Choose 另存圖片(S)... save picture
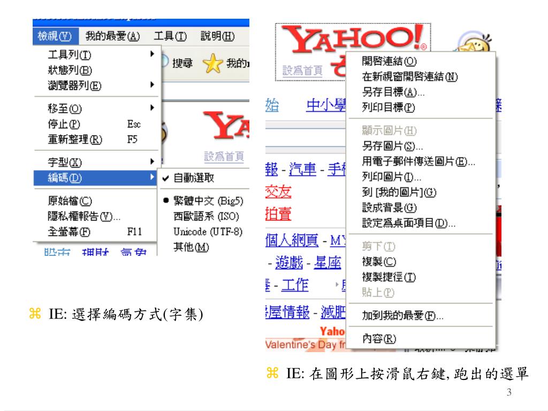 (421, 146)
